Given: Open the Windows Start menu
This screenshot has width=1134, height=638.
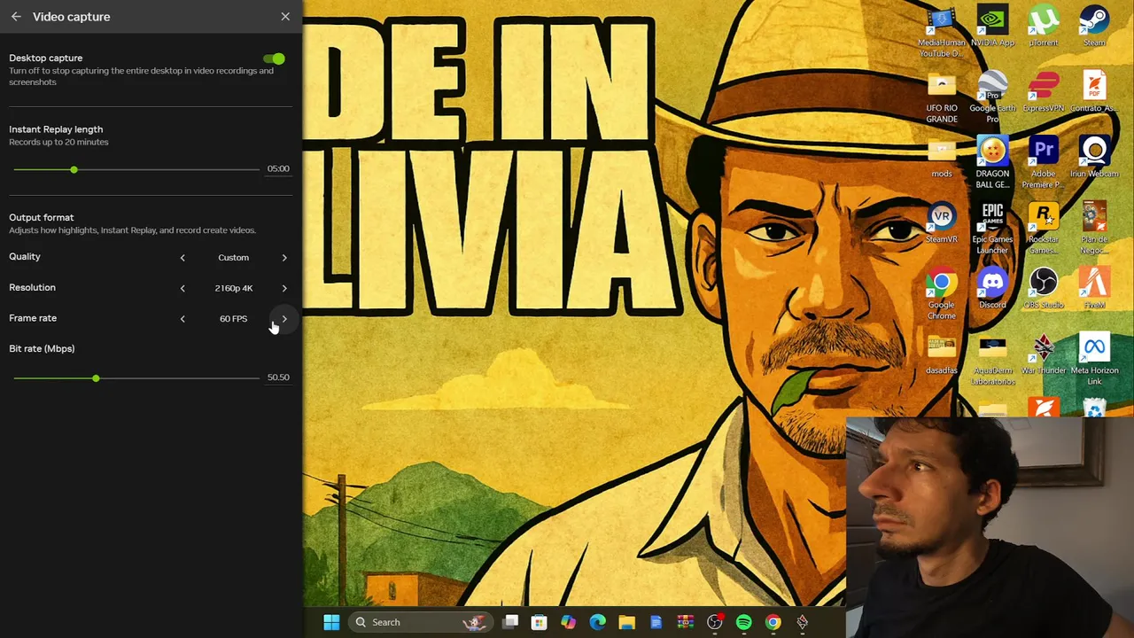Looking at the screenshot, I should 331,623.
